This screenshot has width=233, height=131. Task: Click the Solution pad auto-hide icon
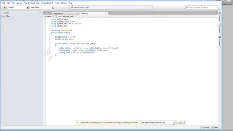[39, 13]
